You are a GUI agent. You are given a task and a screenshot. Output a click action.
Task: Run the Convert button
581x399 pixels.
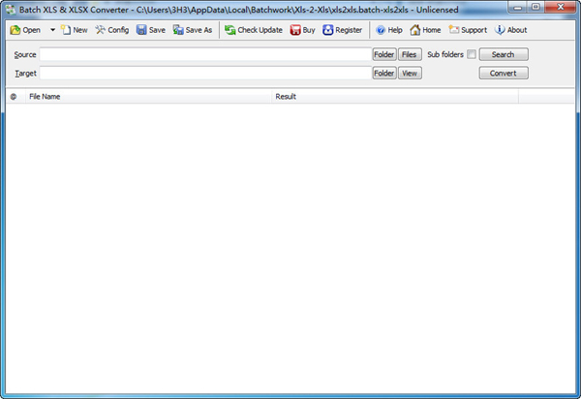tap(504, 73)
